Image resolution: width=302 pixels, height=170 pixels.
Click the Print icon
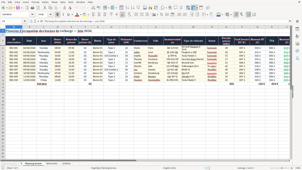[x=32, y=8]
